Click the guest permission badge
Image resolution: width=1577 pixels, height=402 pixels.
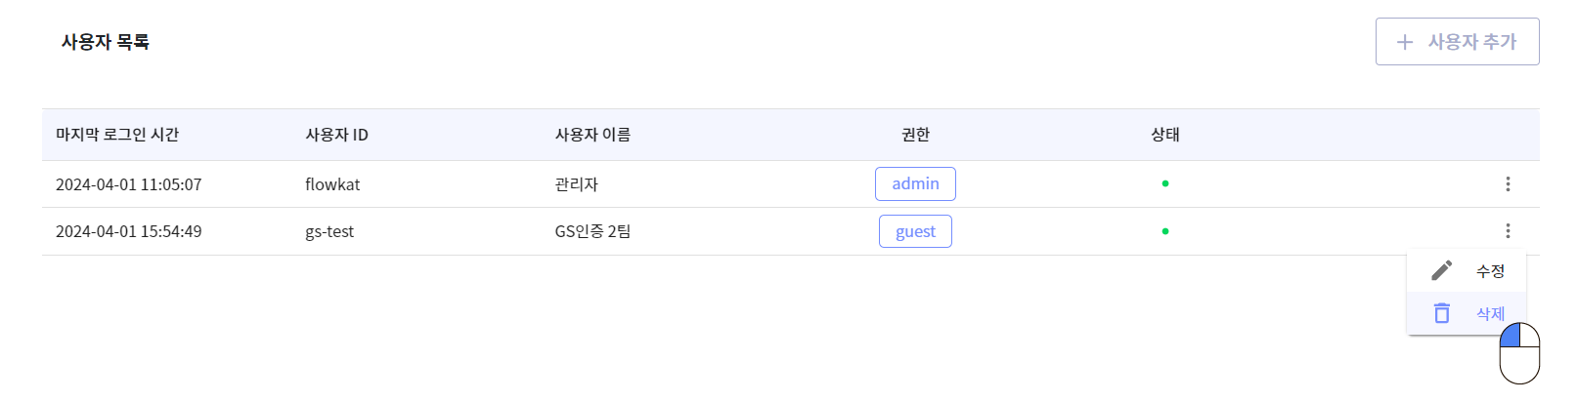point(915,231)
